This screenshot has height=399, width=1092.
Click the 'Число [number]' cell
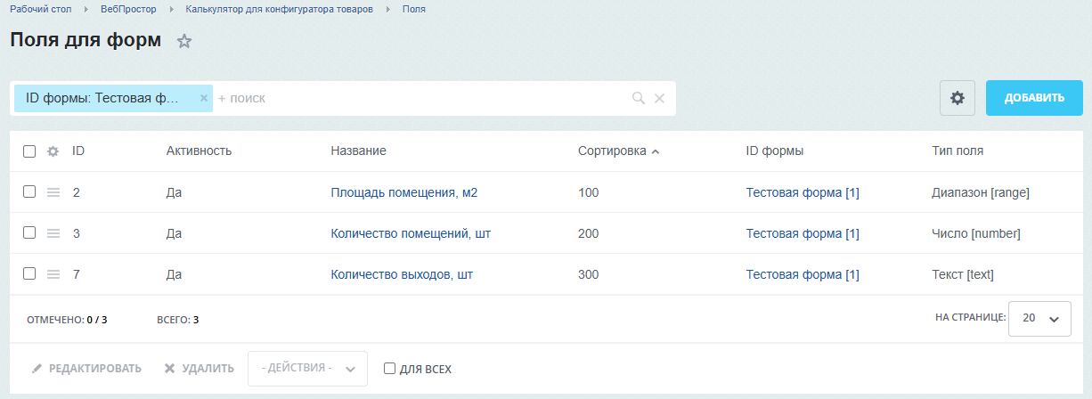point(976,233)
